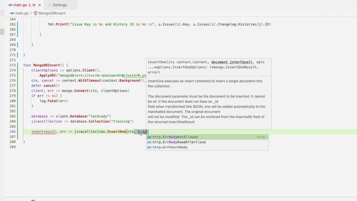
Task: Click the variable icon beside http.ErrBodyReadAfterClose
Action: pos(149,142)
